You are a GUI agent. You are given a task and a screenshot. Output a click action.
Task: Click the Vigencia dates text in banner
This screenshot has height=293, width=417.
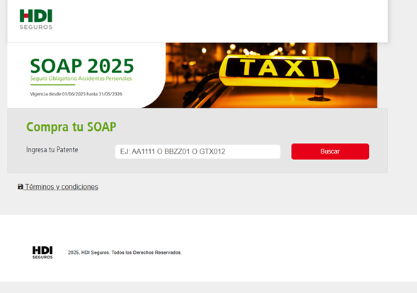tap(76, 94)
